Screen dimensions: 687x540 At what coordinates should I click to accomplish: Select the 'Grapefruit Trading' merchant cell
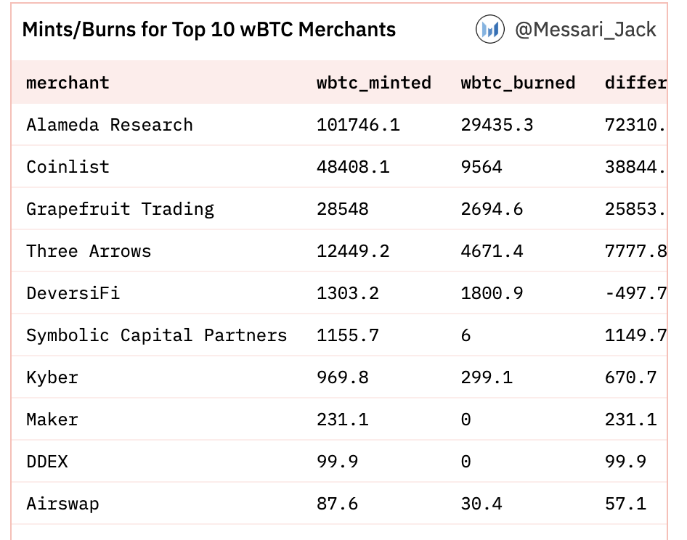pos(120,209)
